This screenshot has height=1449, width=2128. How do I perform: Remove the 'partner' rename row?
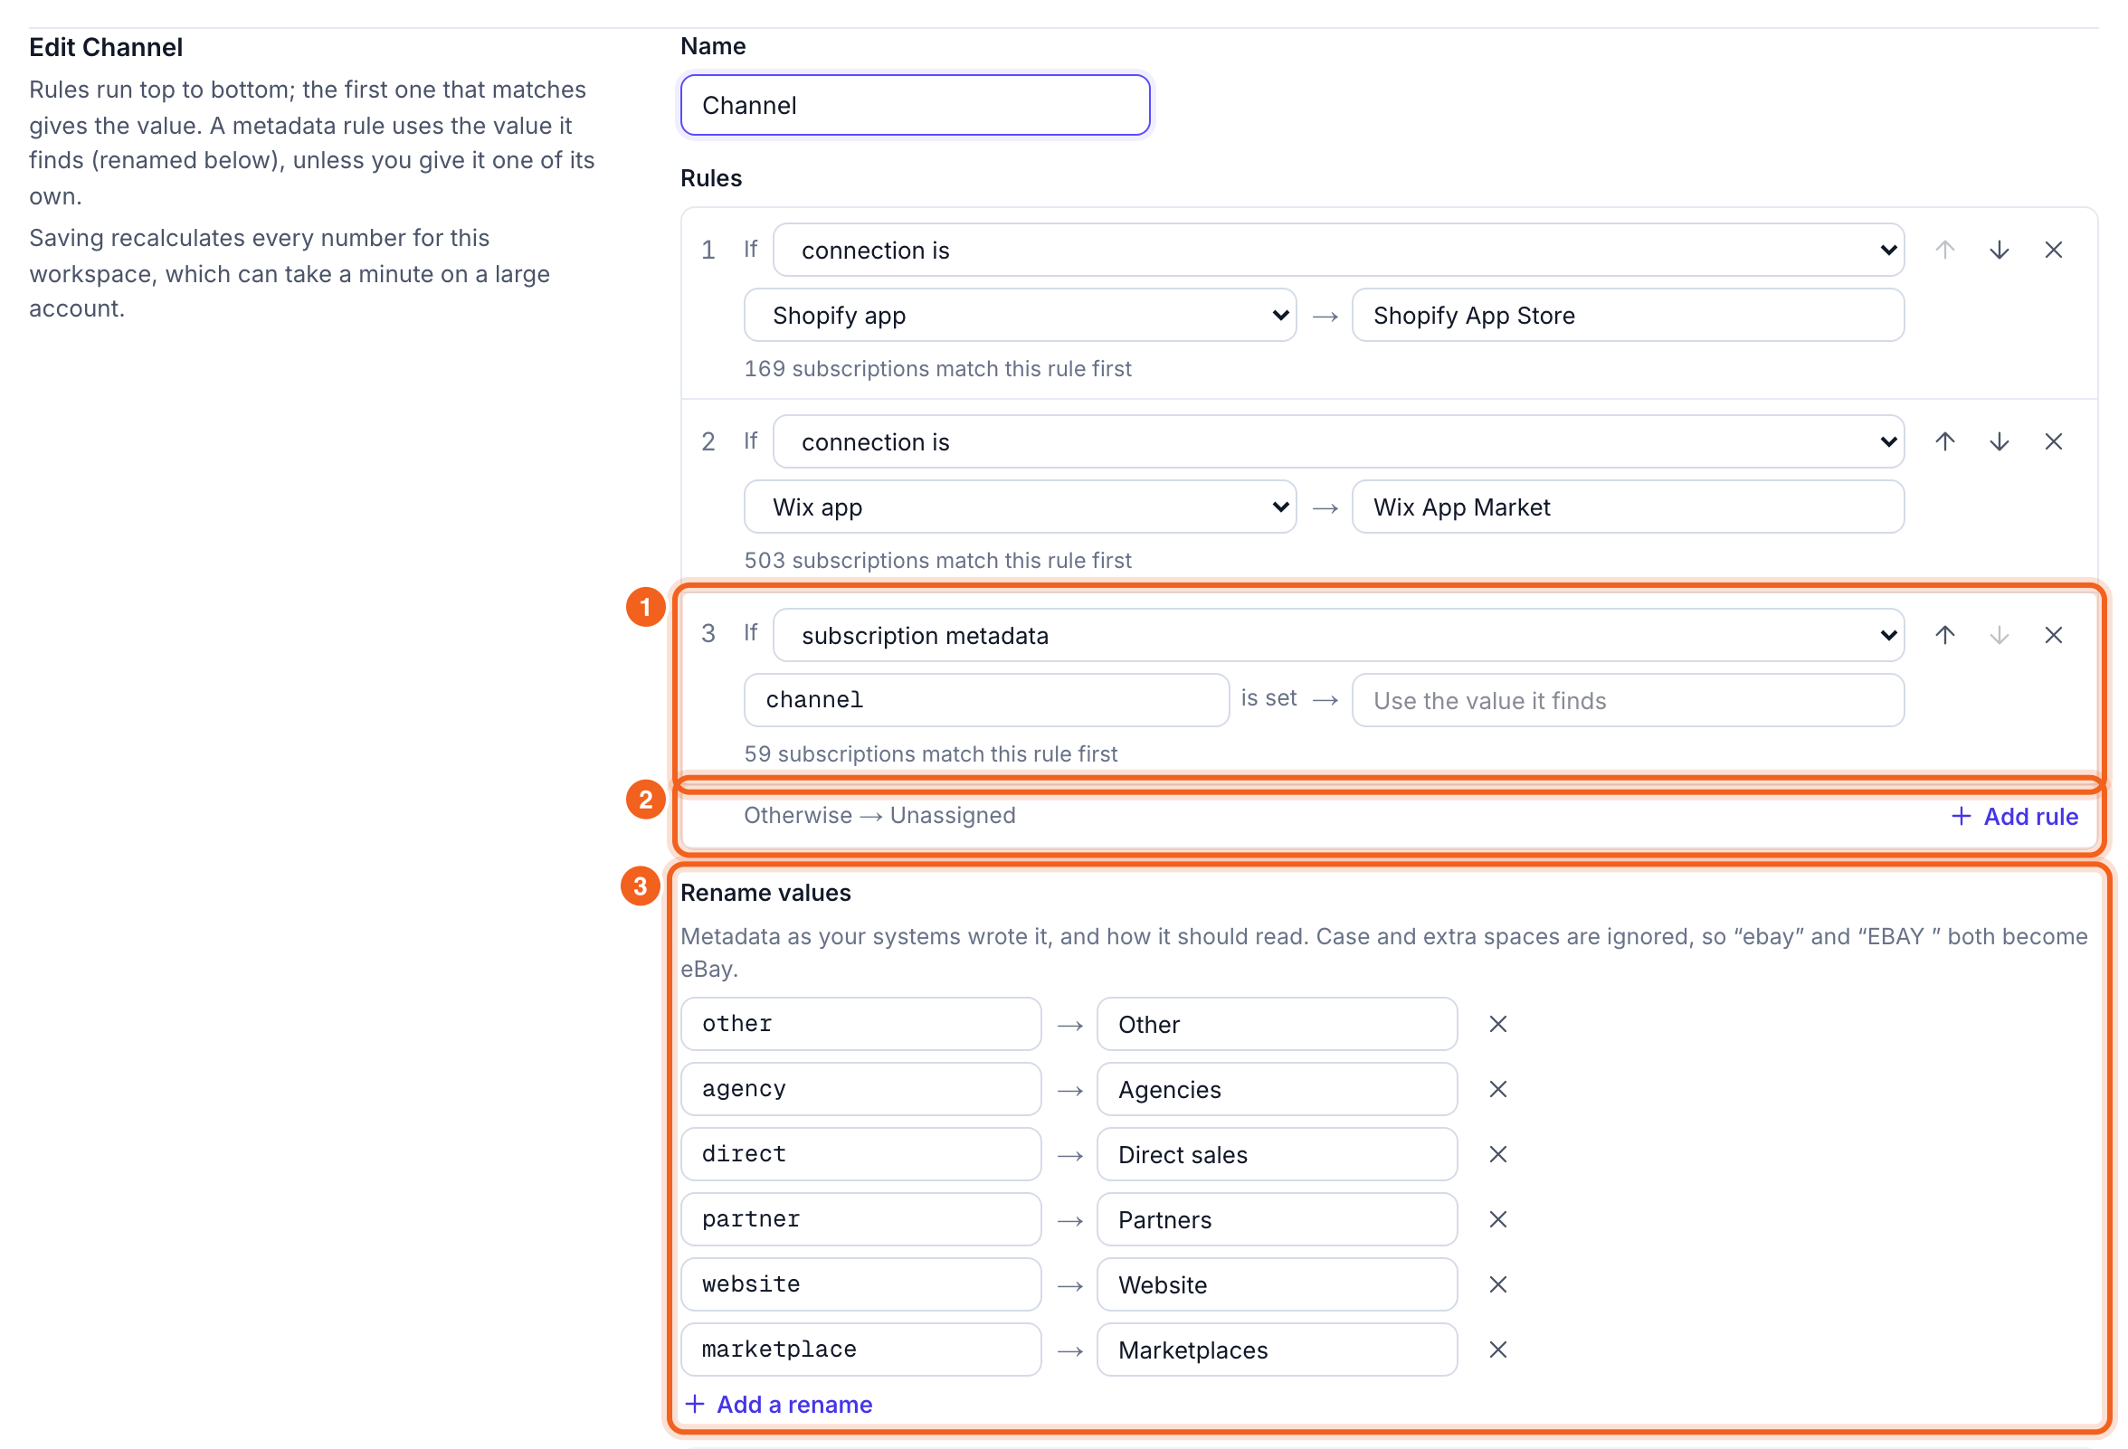[x=1498, y=1219]
